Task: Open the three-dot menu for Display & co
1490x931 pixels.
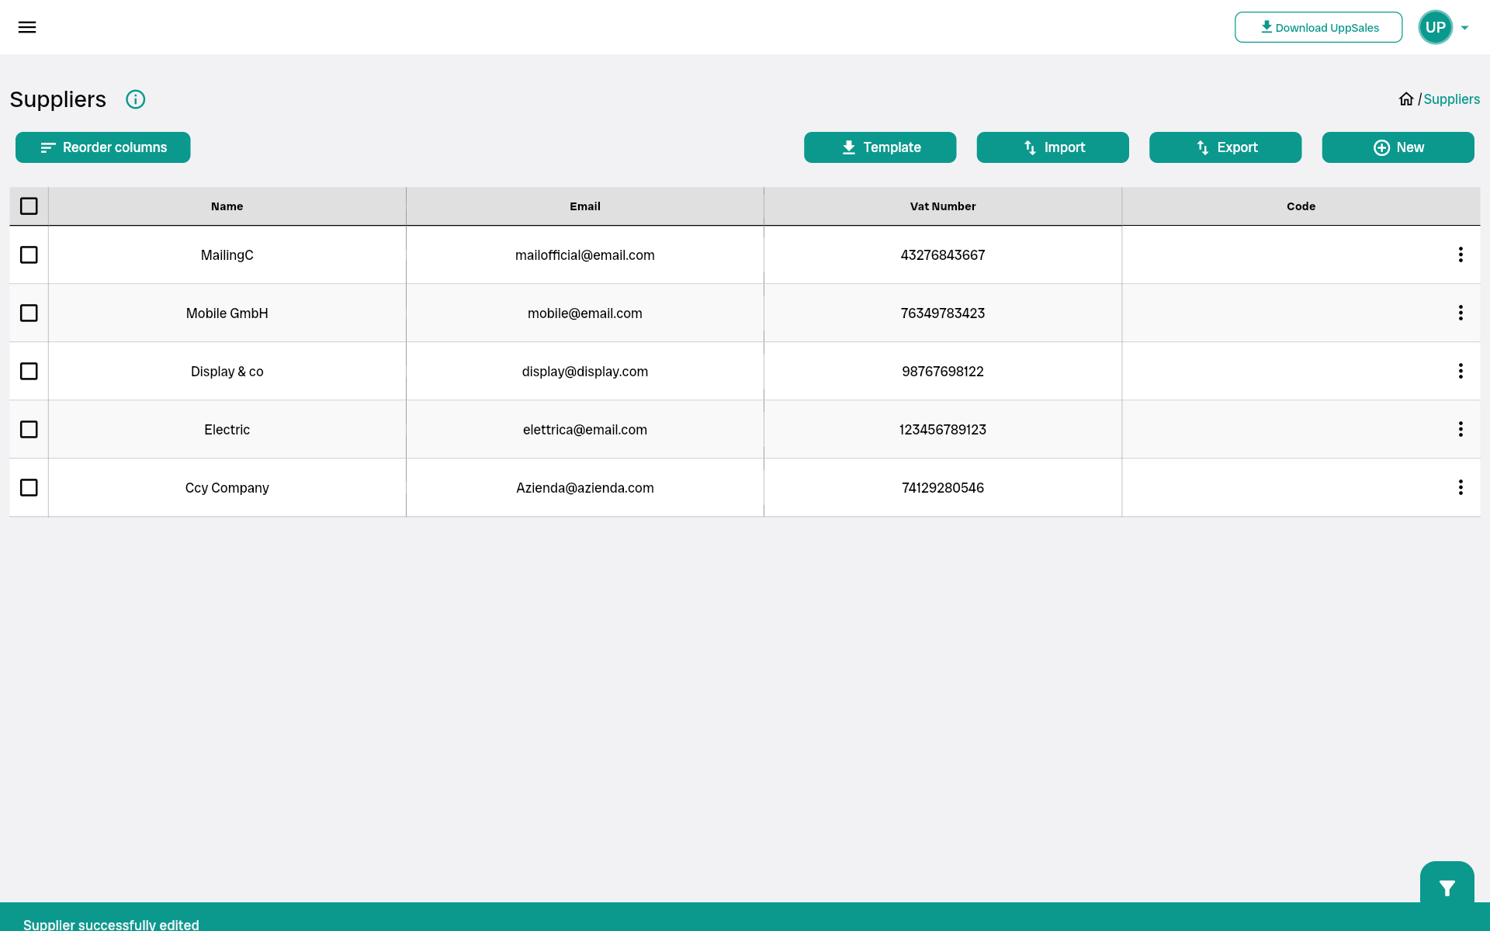Action: [1460, 371]
